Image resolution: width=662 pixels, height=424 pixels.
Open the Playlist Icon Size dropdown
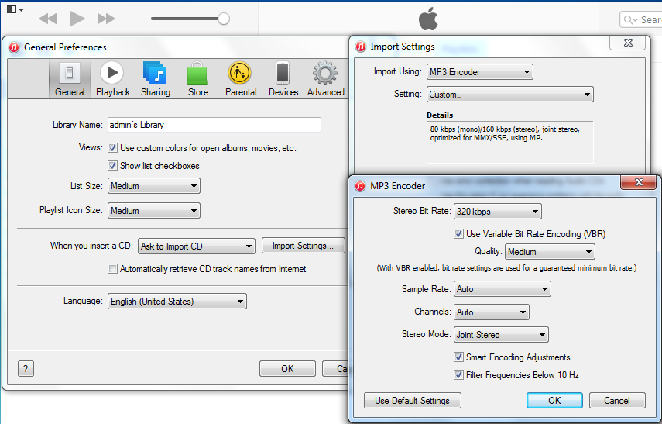(x=153, y=211)
